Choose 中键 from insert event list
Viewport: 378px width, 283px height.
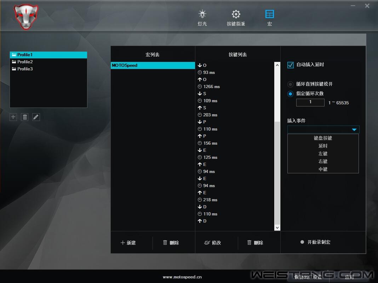323,169
